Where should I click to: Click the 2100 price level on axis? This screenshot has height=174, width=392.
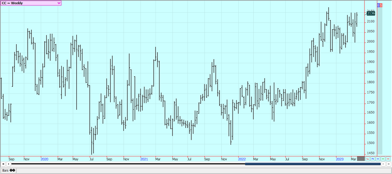pyautogui.click(x=371, y=22)
